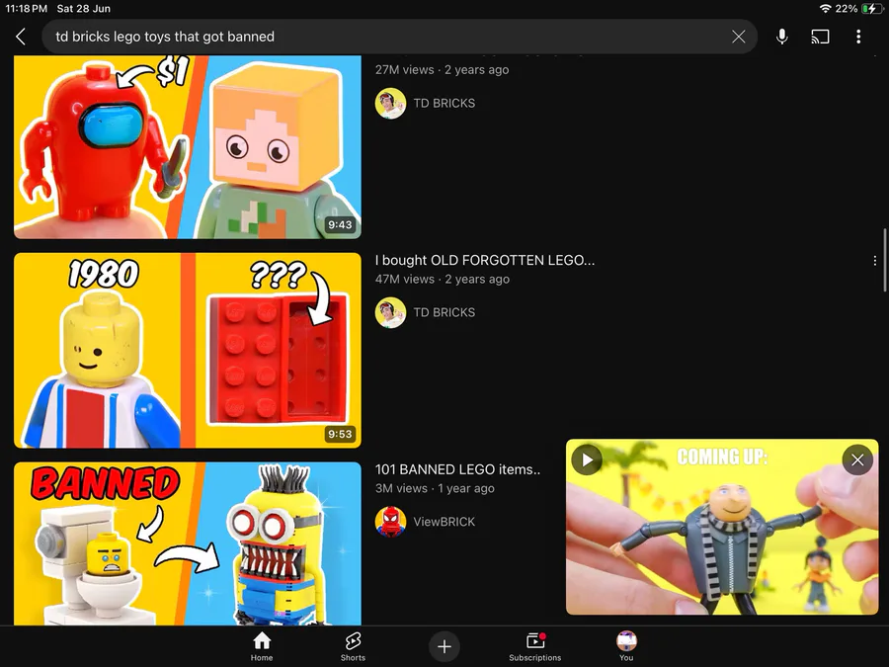Start voice search with microphone icon
889x667 pixels.
[x=782, y=37]
